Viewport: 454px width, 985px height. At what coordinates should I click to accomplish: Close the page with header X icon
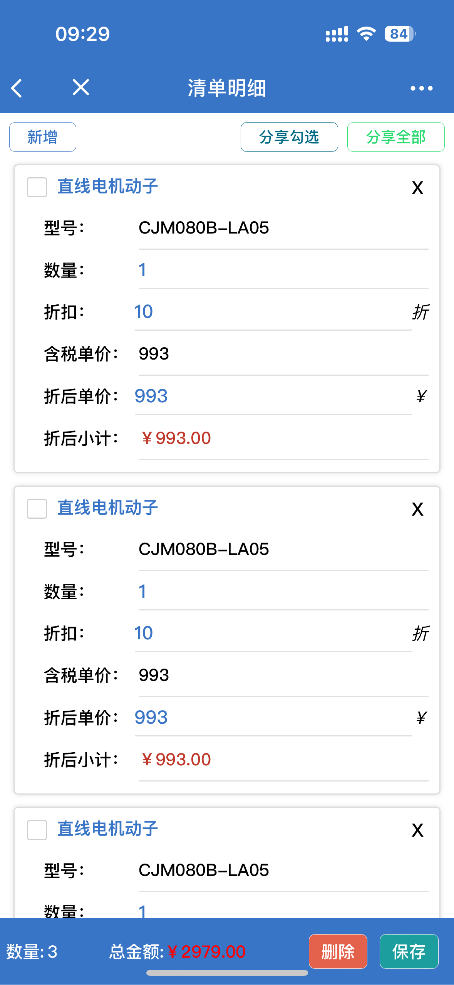[81, 87]
